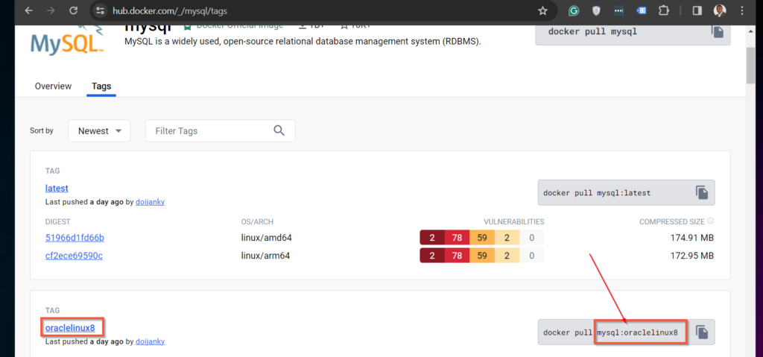Open the oraclelinux8 tag link
763x357 pixels.
70,328
